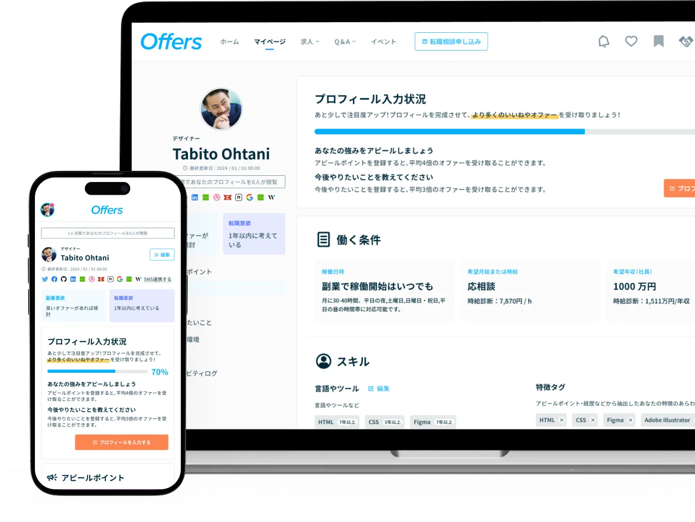Image resolution: width=695 pixels, height=522 pixels.
Task: Open favorites via the heart icon
Action: [x=631, y=42]
